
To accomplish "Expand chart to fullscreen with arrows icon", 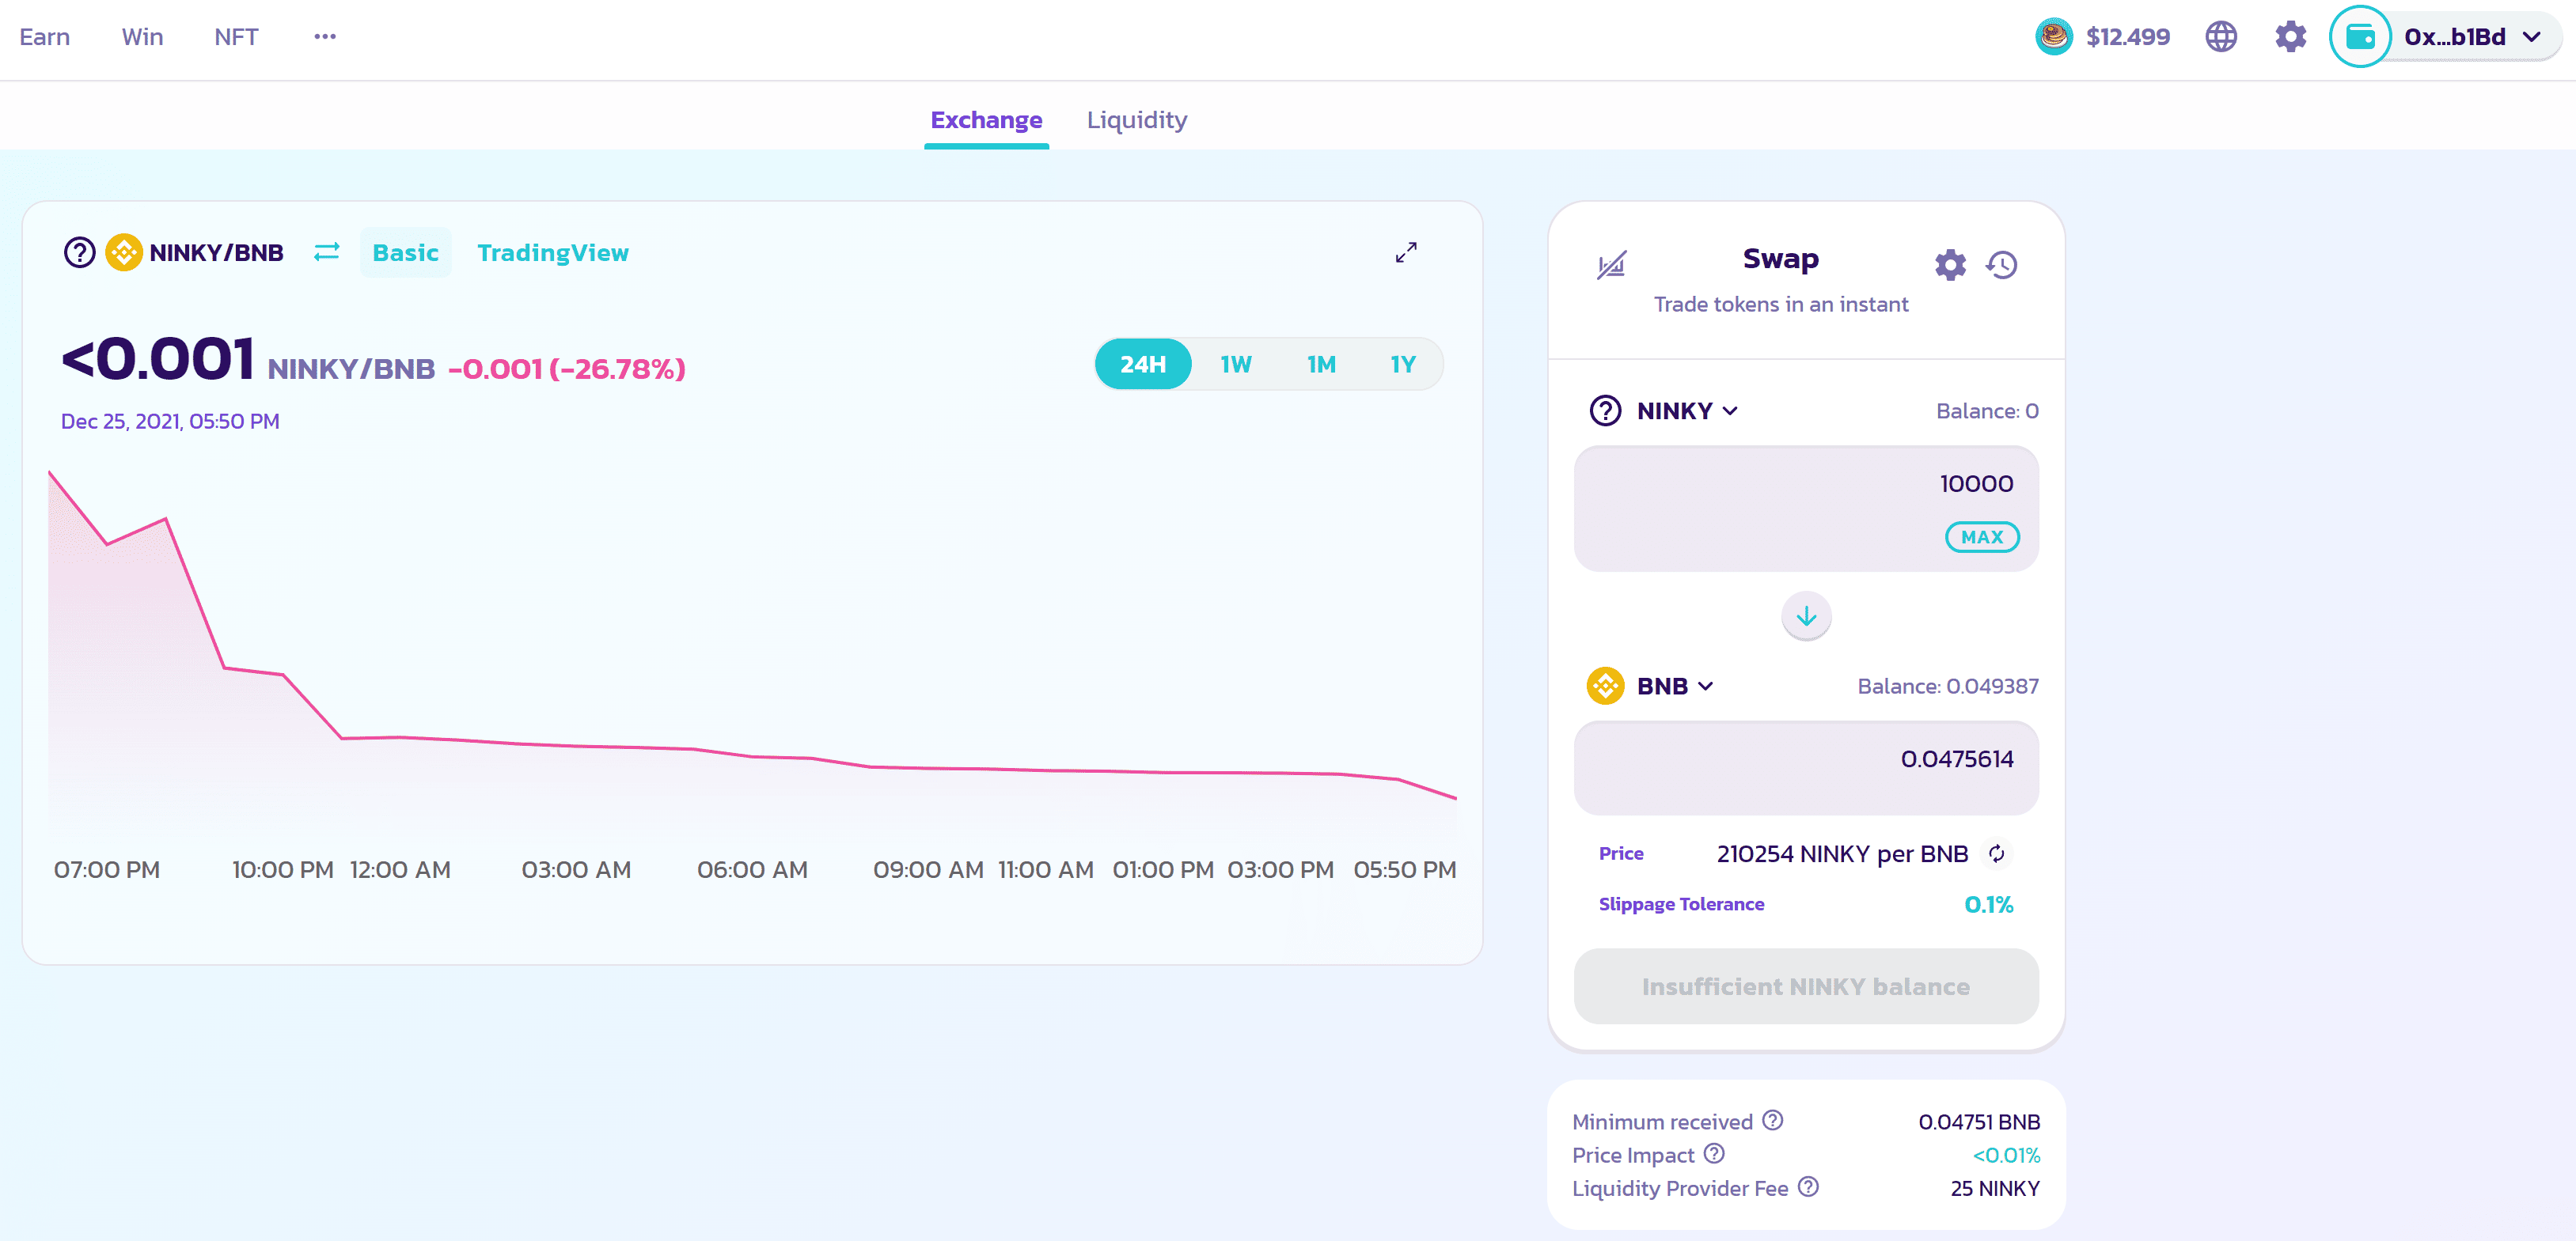I will point(1405,252).
